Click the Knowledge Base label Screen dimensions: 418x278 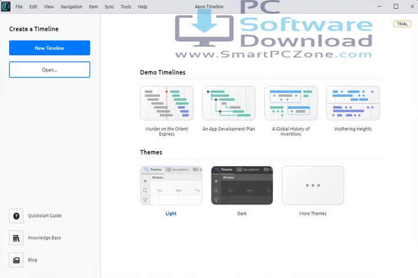45,238
